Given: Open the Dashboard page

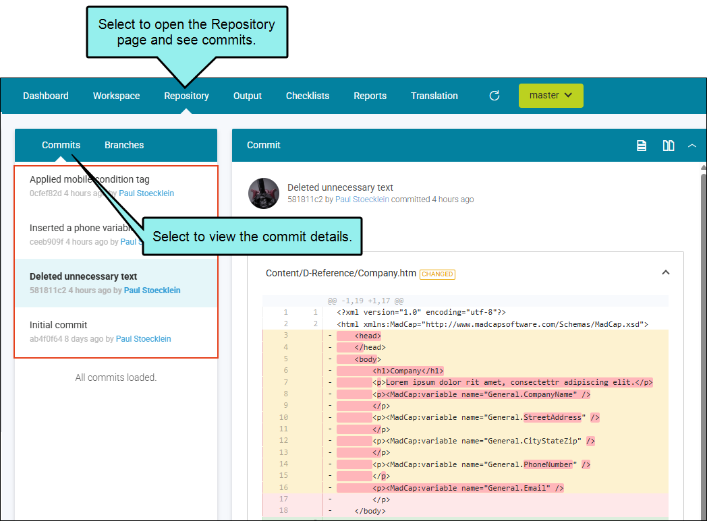Looking at the screenshot, I should (x=46, y=96).
